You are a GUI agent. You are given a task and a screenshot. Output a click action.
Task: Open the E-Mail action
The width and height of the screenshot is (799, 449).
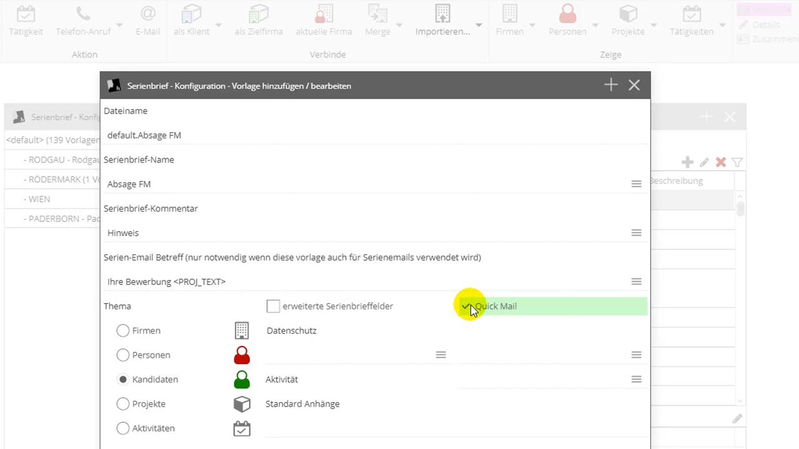coord(148,14)
